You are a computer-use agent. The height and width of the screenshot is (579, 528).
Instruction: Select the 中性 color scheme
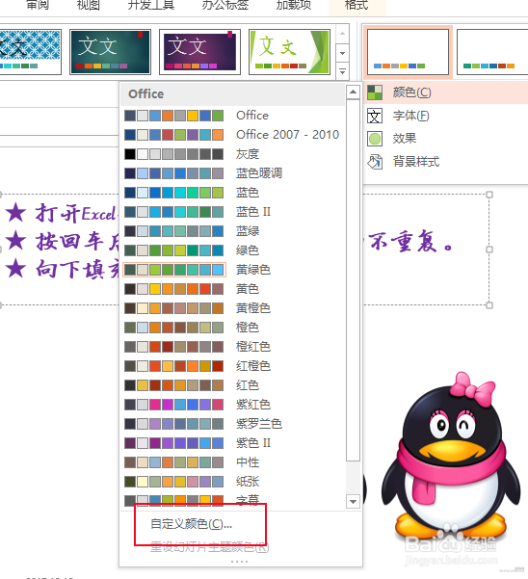[232, 462]
